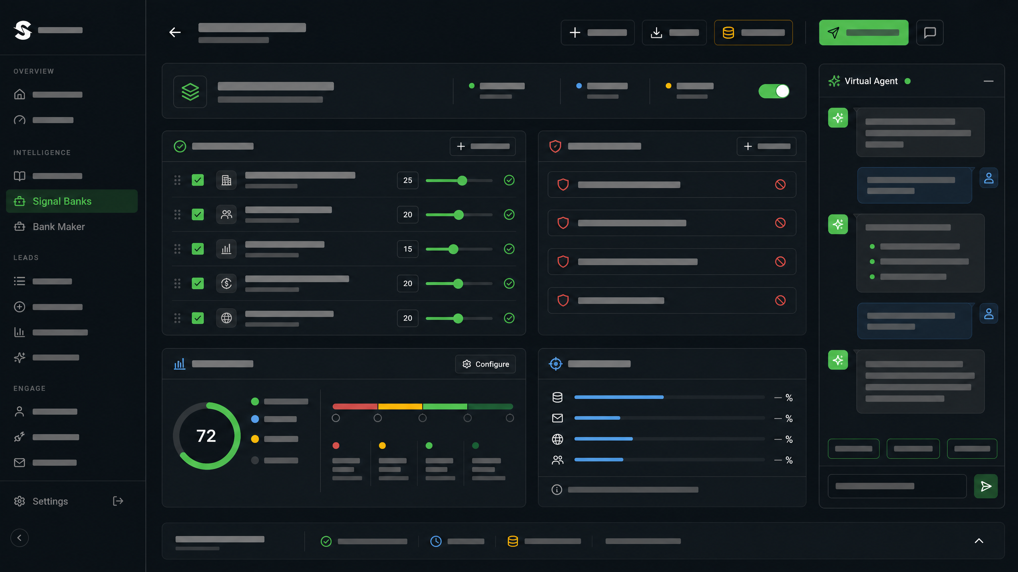Click the back arrow in the header
1018x572 pixels.
175,32
